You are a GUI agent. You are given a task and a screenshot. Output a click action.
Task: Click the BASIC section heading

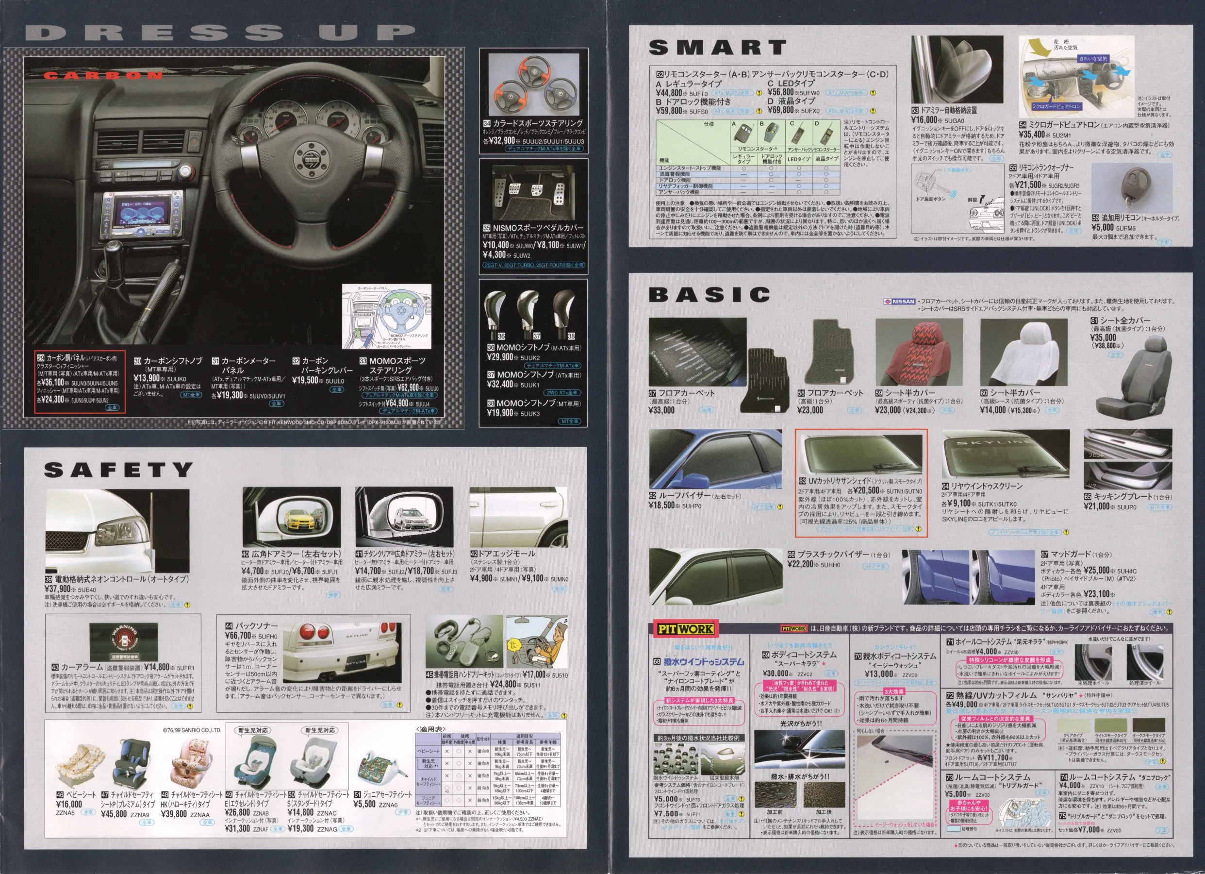(x=710, y=295)
